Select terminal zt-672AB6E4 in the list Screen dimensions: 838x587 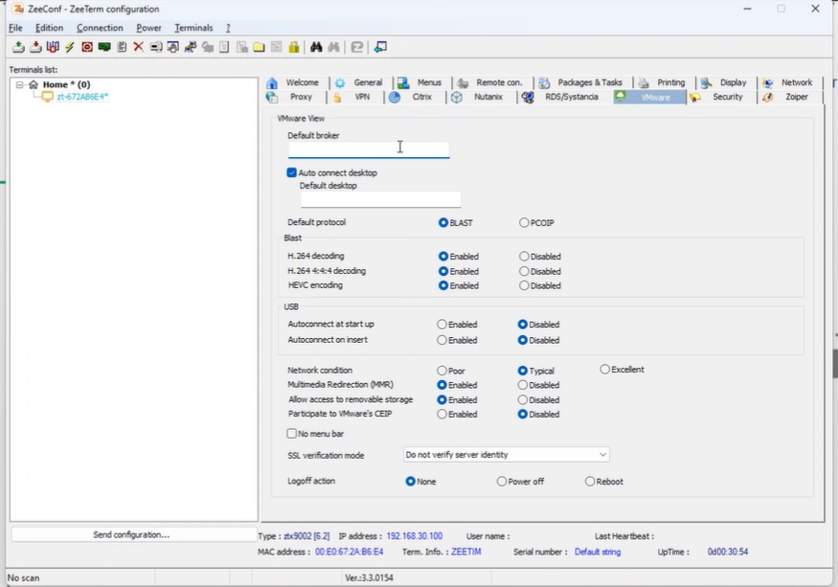click(x=82, y=97)
